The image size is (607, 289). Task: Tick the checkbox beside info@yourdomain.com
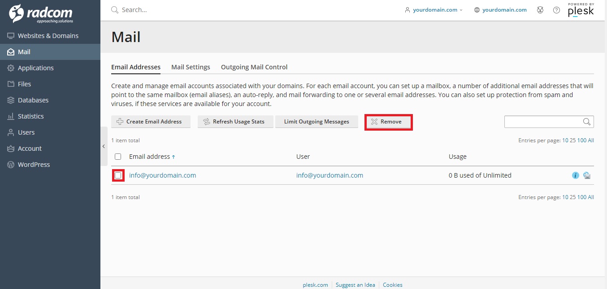point(118,175)
